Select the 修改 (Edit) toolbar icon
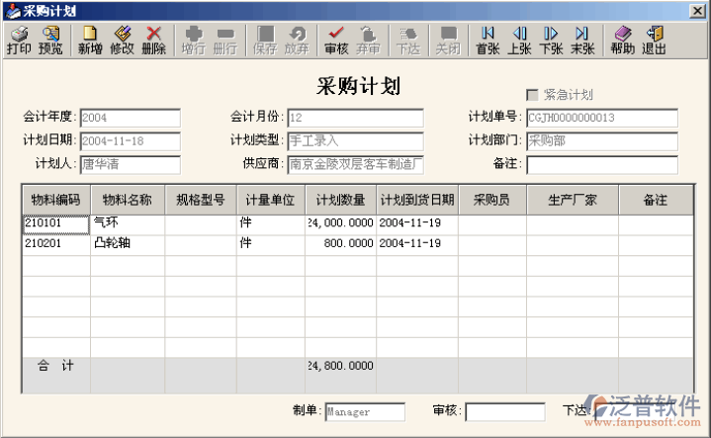 click(122, 41)
